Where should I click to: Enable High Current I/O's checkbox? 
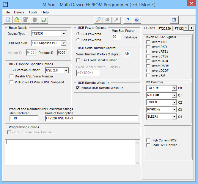click(148, 140)
